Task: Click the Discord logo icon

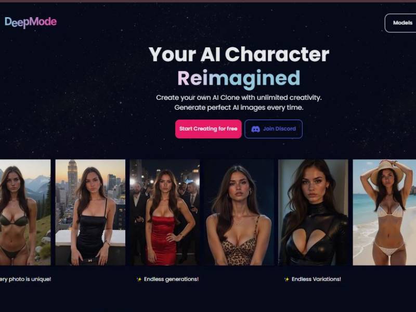Action: [255, 129]
